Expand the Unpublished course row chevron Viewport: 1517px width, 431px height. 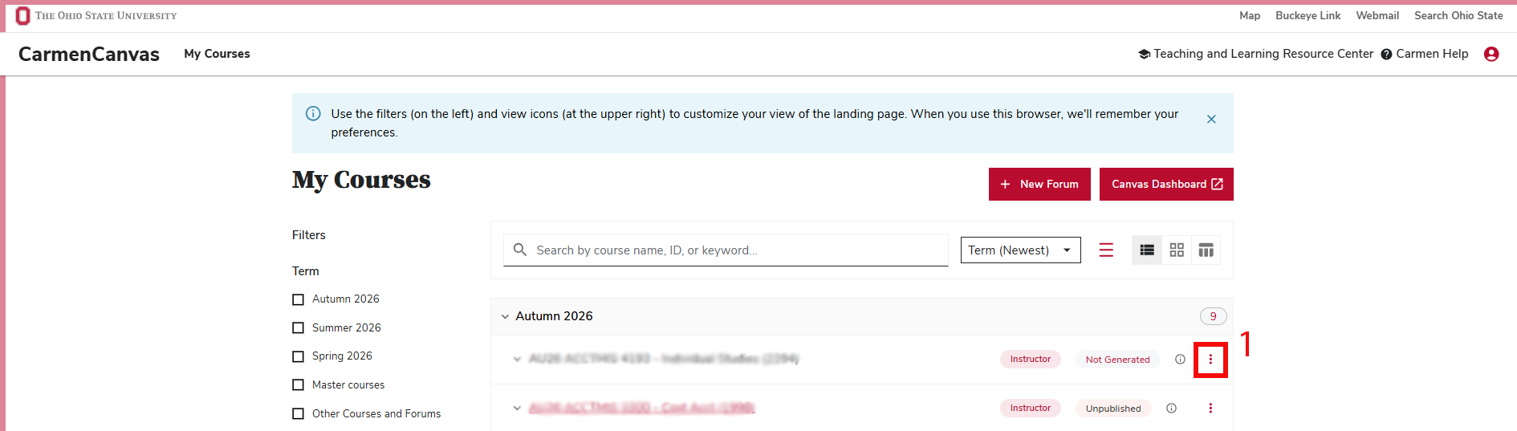point(517,409)
